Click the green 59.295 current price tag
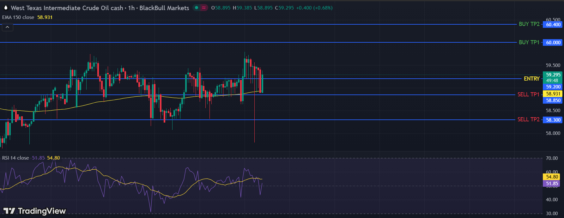 tap(553, 75)
